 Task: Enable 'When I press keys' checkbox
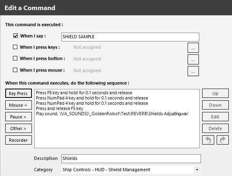[x=15, y=47]
